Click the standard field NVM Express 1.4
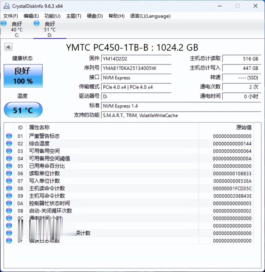 (181, 106)
